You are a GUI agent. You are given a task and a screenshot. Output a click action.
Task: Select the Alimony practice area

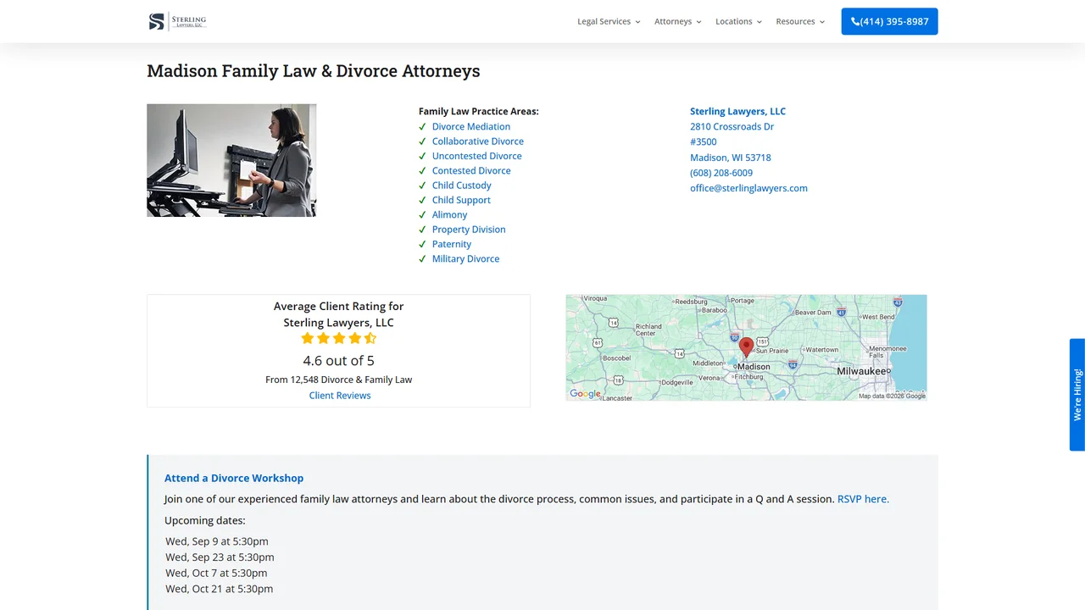click(x=449, y=214)
